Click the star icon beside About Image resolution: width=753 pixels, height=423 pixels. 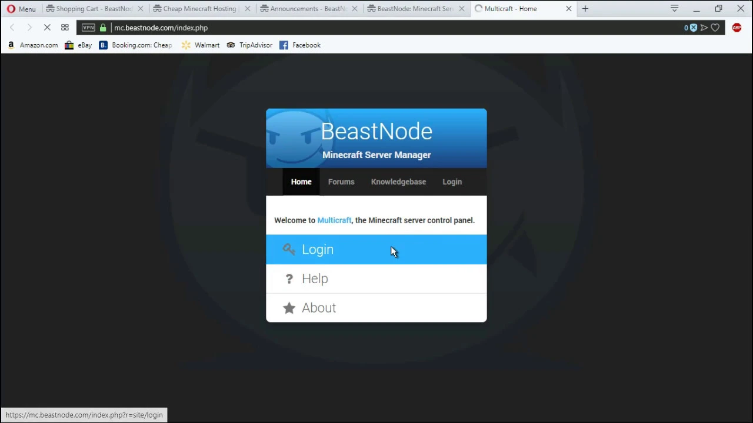(x=289, y=308)
